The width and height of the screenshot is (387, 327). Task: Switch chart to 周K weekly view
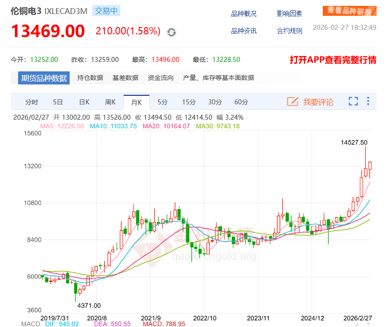[110, 102]
